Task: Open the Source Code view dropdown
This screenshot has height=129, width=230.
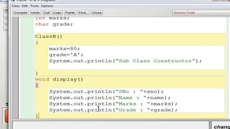Action: click(201, 13)
